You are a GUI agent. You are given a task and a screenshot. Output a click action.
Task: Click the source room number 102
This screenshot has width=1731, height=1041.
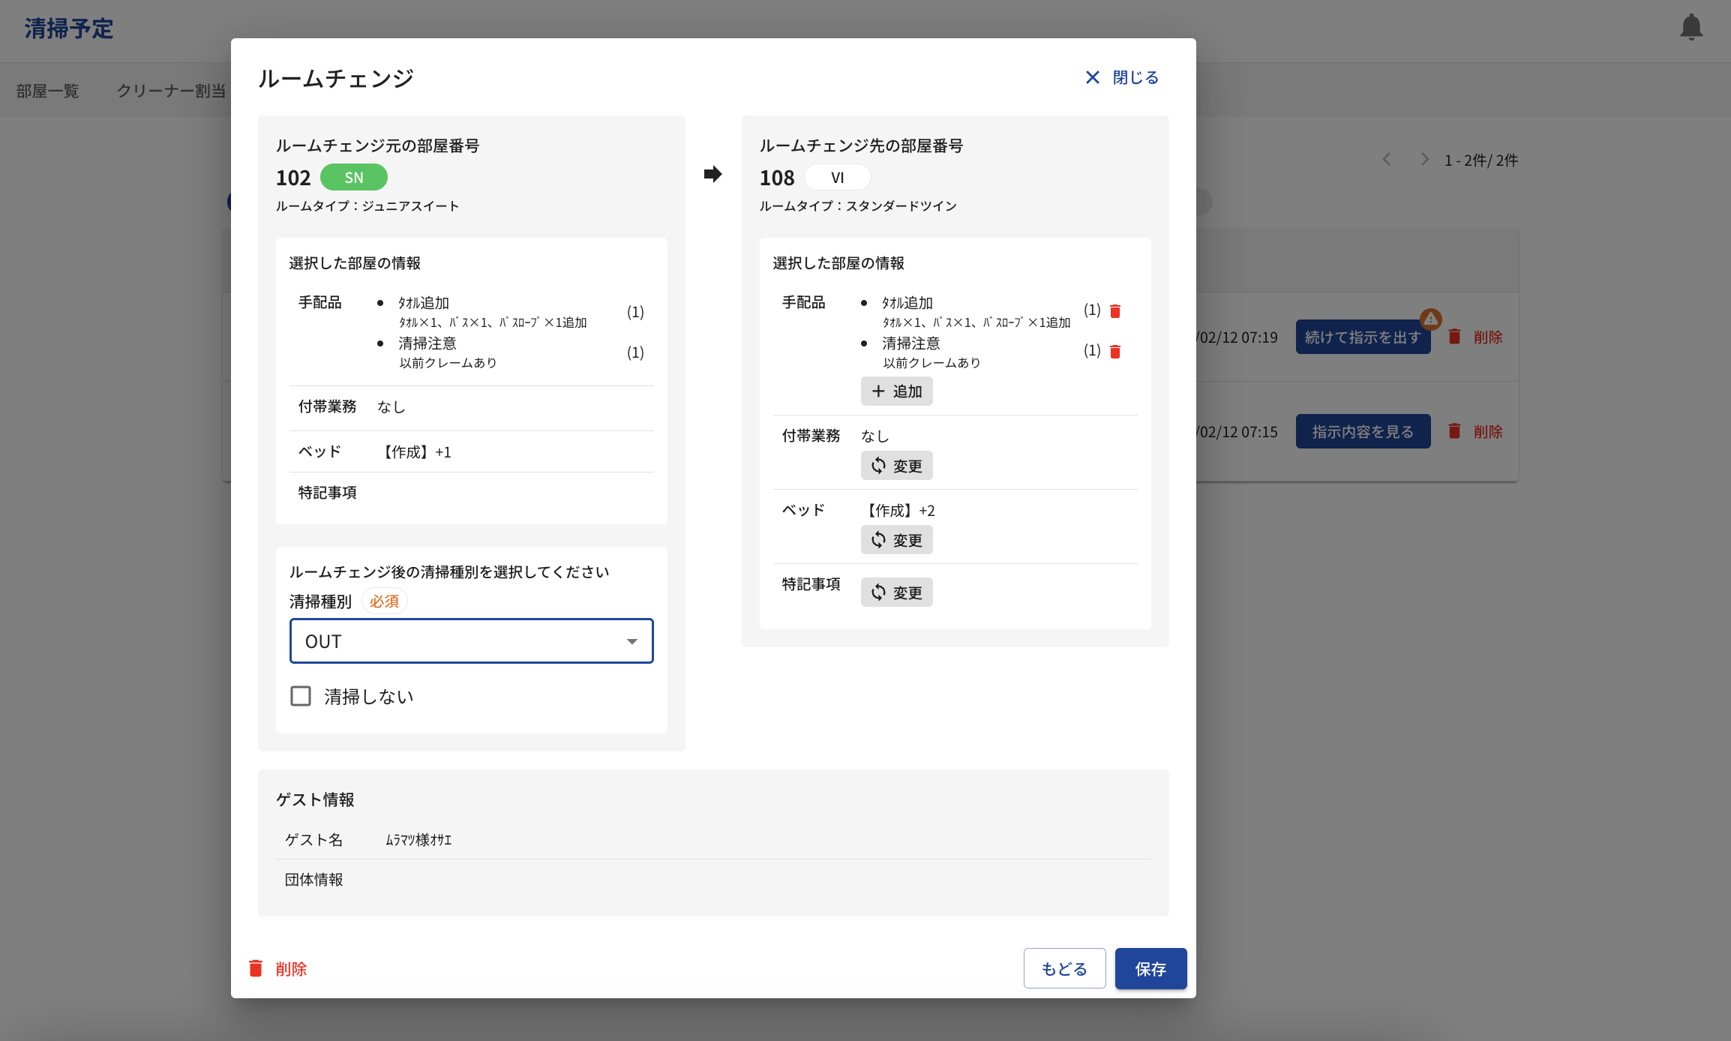point(293,178)
